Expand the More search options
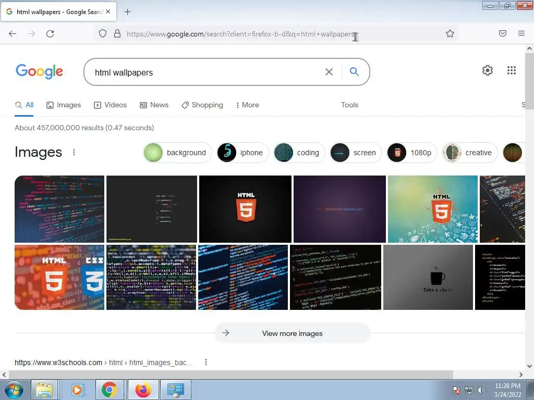This screenshot has width=534, height=400. click(248, 105)
